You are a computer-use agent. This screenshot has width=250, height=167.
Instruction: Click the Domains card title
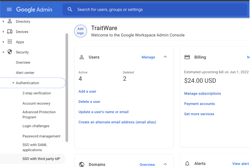pyautogui.click(x=97, y=164)
